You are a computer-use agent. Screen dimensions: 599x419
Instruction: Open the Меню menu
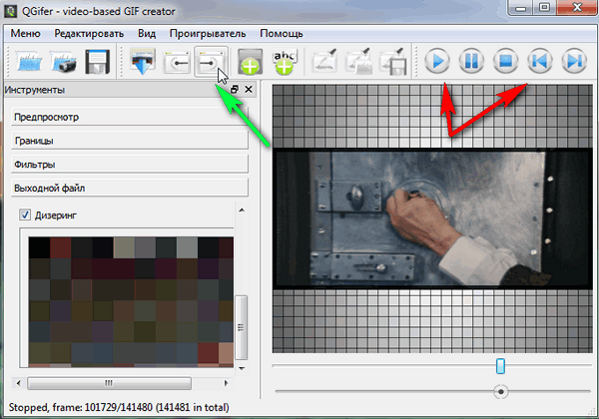click(x=25, y=34)
